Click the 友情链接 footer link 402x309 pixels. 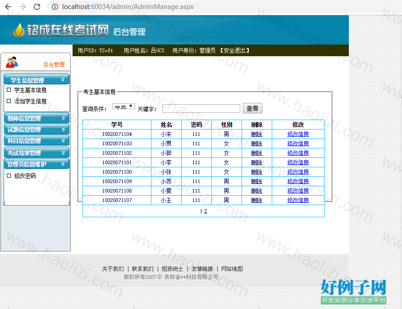pyautogui.click(x=202, y=269)
